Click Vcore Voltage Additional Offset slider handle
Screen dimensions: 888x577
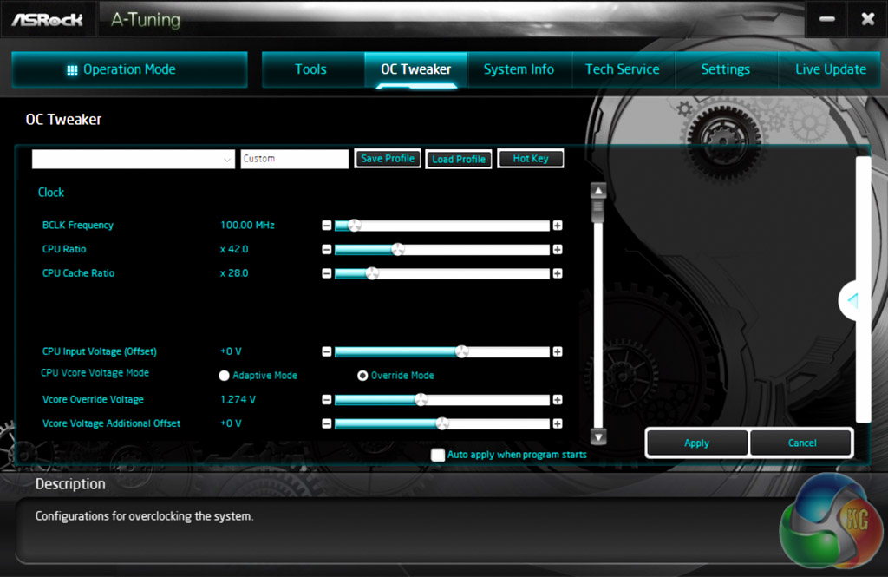point(443,424)
